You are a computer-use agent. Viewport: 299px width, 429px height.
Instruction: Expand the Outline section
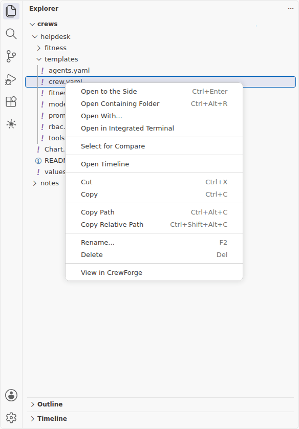tap(33, 404)
